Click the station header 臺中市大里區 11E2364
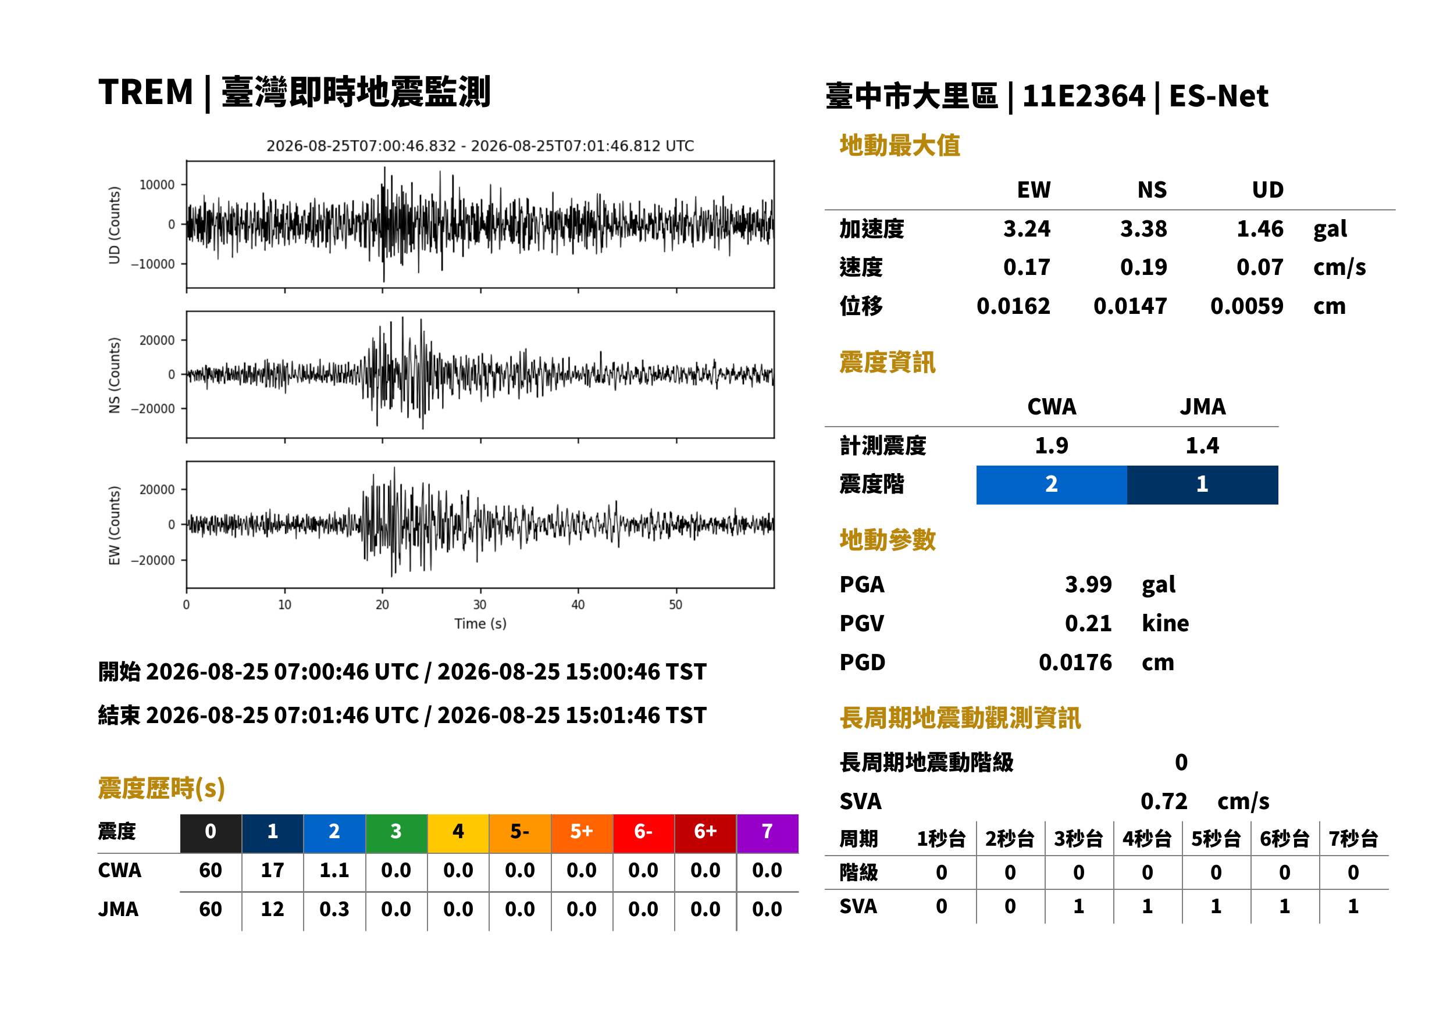Image resolution: width=1443 pixels, height=1030 pixels. (x=1047, y=96)
